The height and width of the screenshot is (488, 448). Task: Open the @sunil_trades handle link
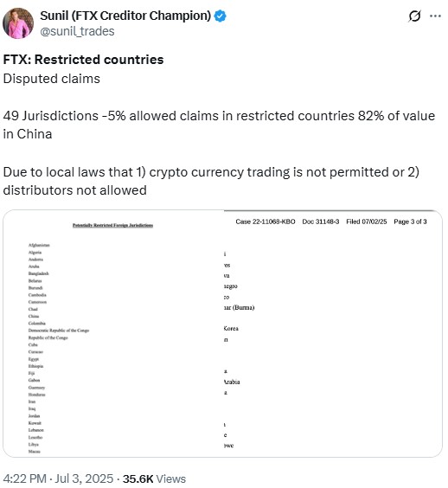point(77,31)
